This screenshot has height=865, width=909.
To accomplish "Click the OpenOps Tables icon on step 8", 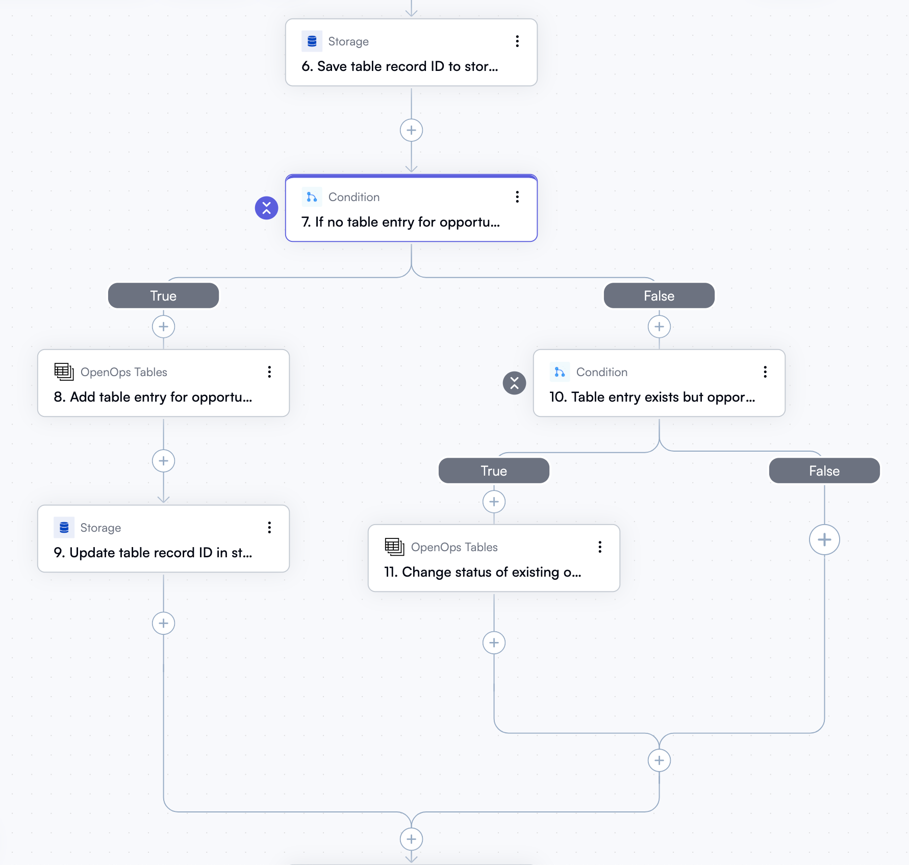I will tap(63, 372).
